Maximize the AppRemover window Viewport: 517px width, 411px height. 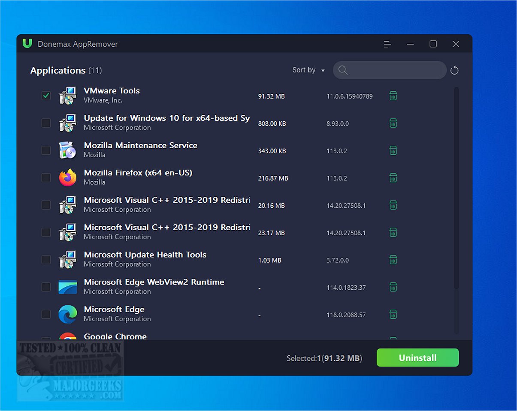(x=433, y=44)
